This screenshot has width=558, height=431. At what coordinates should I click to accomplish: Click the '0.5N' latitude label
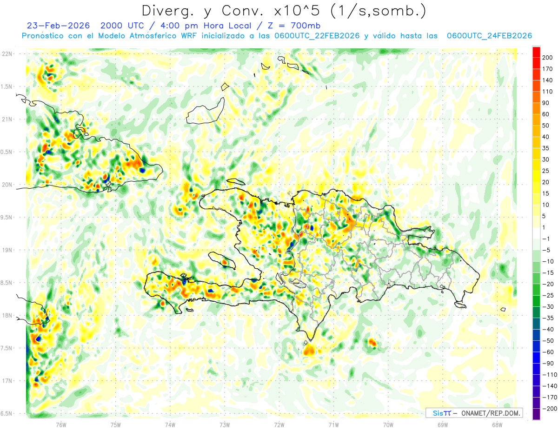[x=7, y=152]
